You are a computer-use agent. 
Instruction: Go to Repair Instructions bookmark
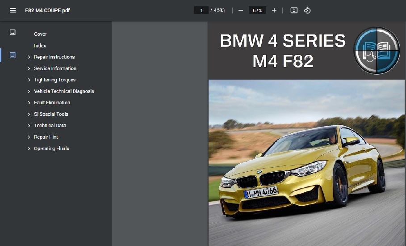click(54, 57)
